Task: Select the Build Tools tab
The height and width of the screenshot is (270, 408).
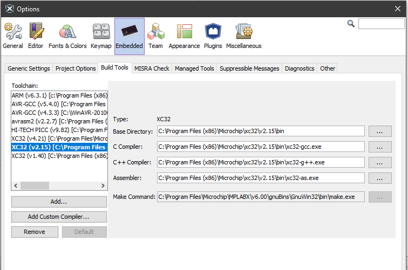Action: [114, 67]
